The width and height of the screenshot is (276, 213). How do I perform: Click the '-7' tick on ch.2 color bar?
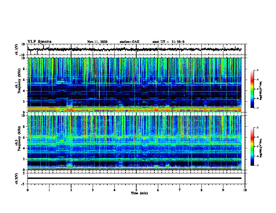point(257,165)
